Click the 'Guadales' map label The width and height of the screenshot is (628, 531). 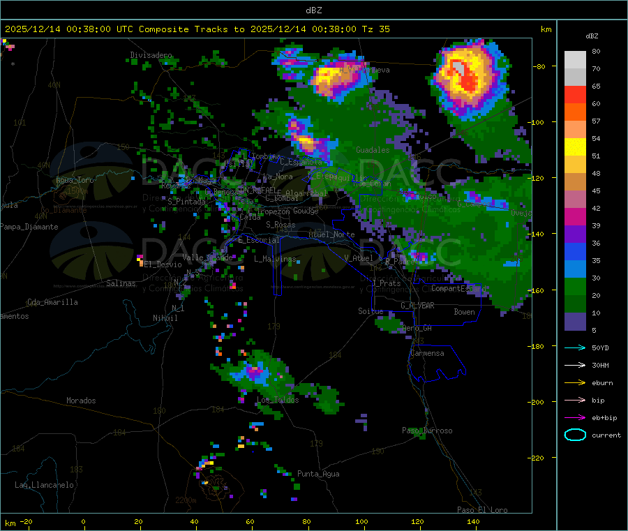pyautogui.click(x=373, y=150)
